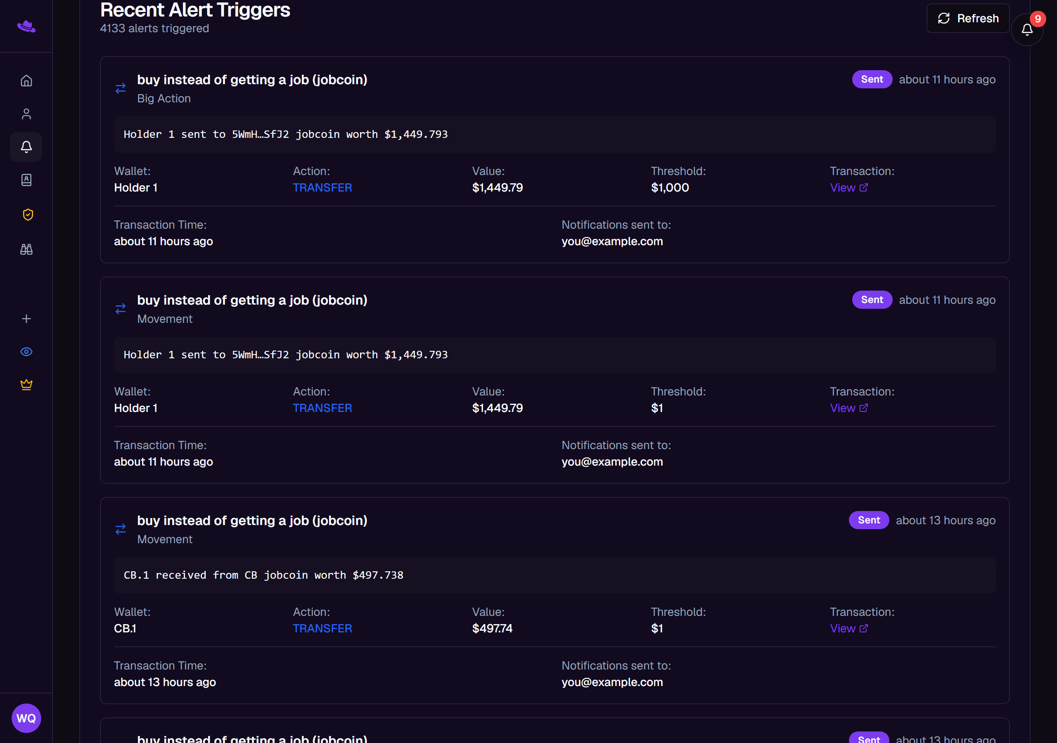The width and height of the screenshot is (1057, 743).
Task: Click Sent badge on 11-hours Movement alert
Action: point(872,300)
